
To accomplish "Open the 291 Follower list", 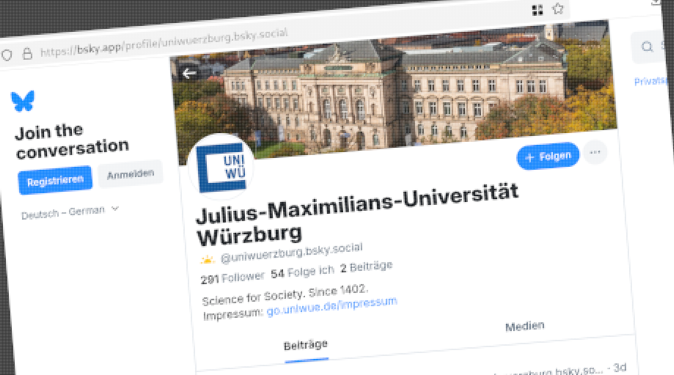I will [x=233, y=278].
